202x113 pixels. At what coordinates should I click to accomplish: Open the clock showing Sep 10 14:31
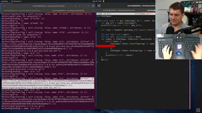pos(97,1)
